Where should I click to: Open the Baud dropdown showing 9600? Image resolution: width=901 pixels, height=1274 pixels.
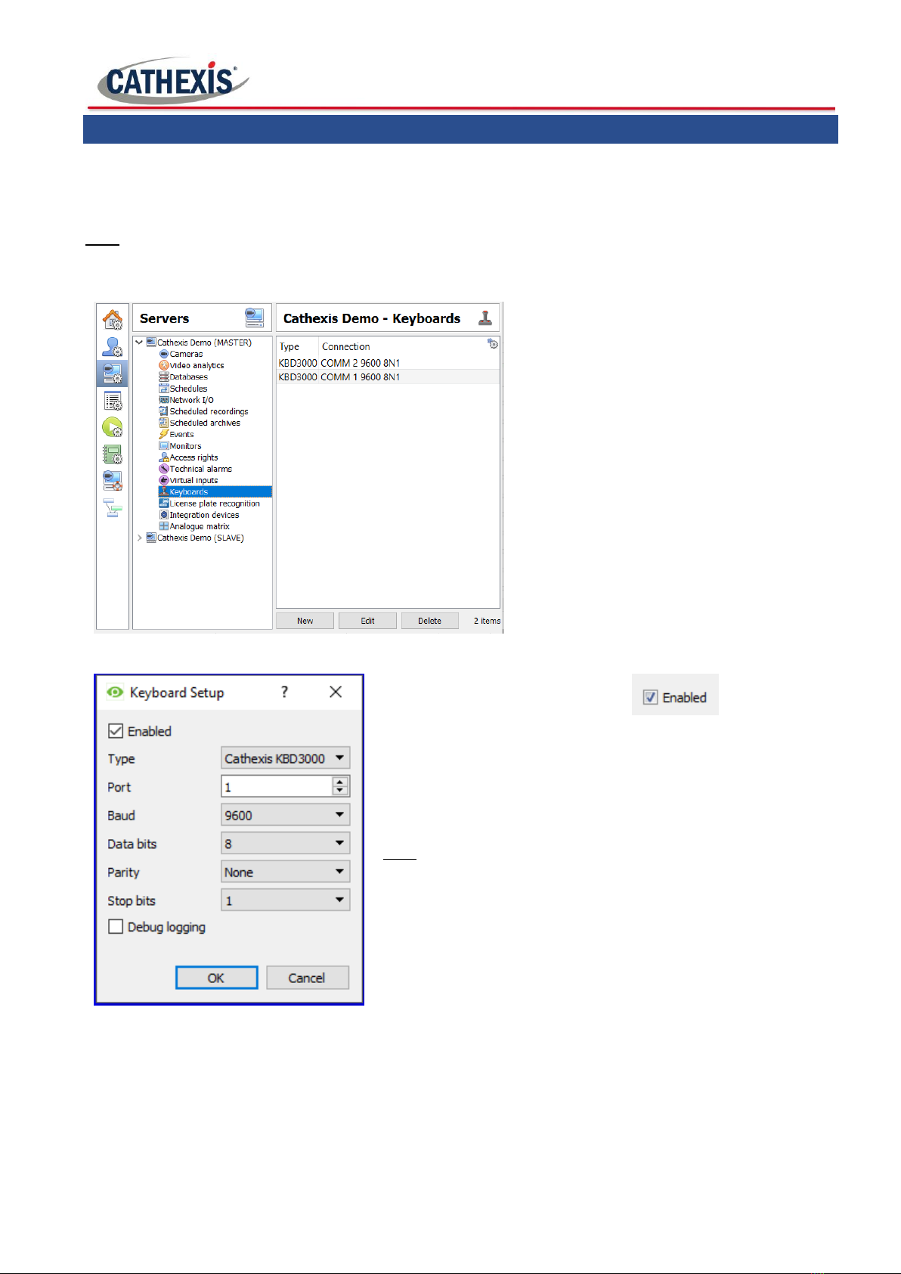pos(286,815)
